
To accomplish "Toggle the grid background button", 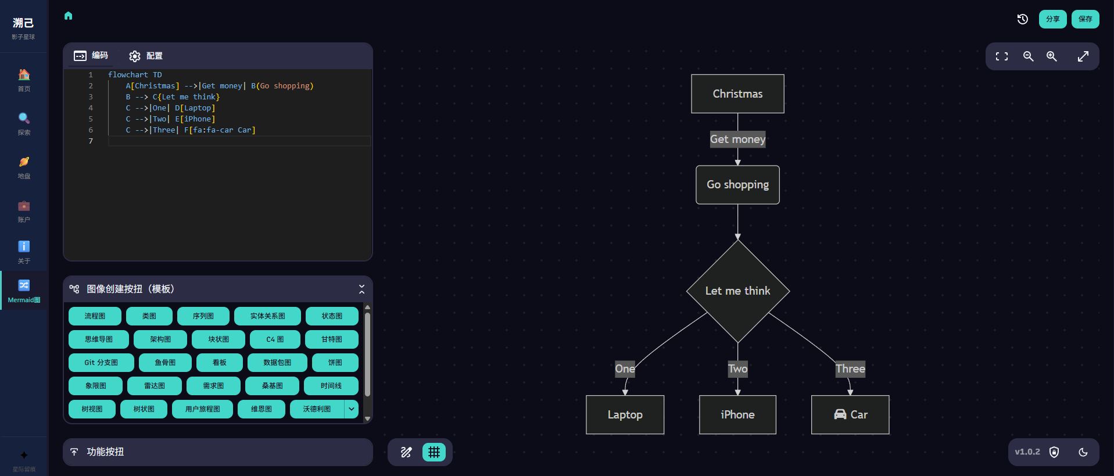I will [434, 452].
